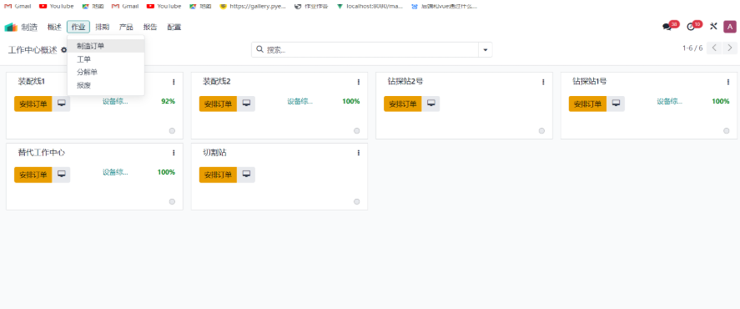Click the 100% value on 替代工作中心 card

pos(166,172)
